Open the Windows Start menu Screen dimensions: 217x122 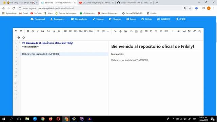[4, 119]
